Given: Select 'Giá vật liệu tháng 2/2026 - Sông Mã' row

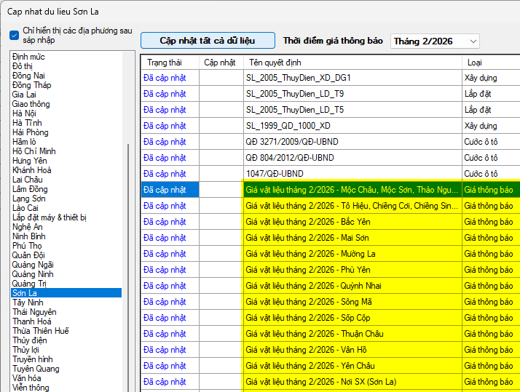Looking at the screenshot, I should click(x=308, y=302).
